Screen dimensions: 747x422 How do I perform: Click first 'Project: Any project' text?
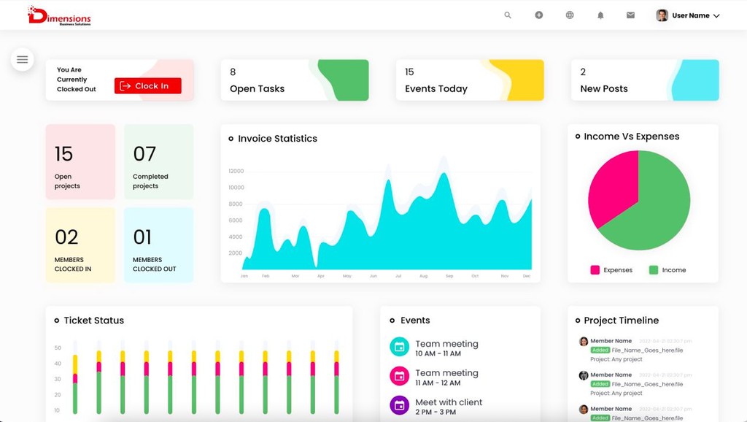(616, 359)
